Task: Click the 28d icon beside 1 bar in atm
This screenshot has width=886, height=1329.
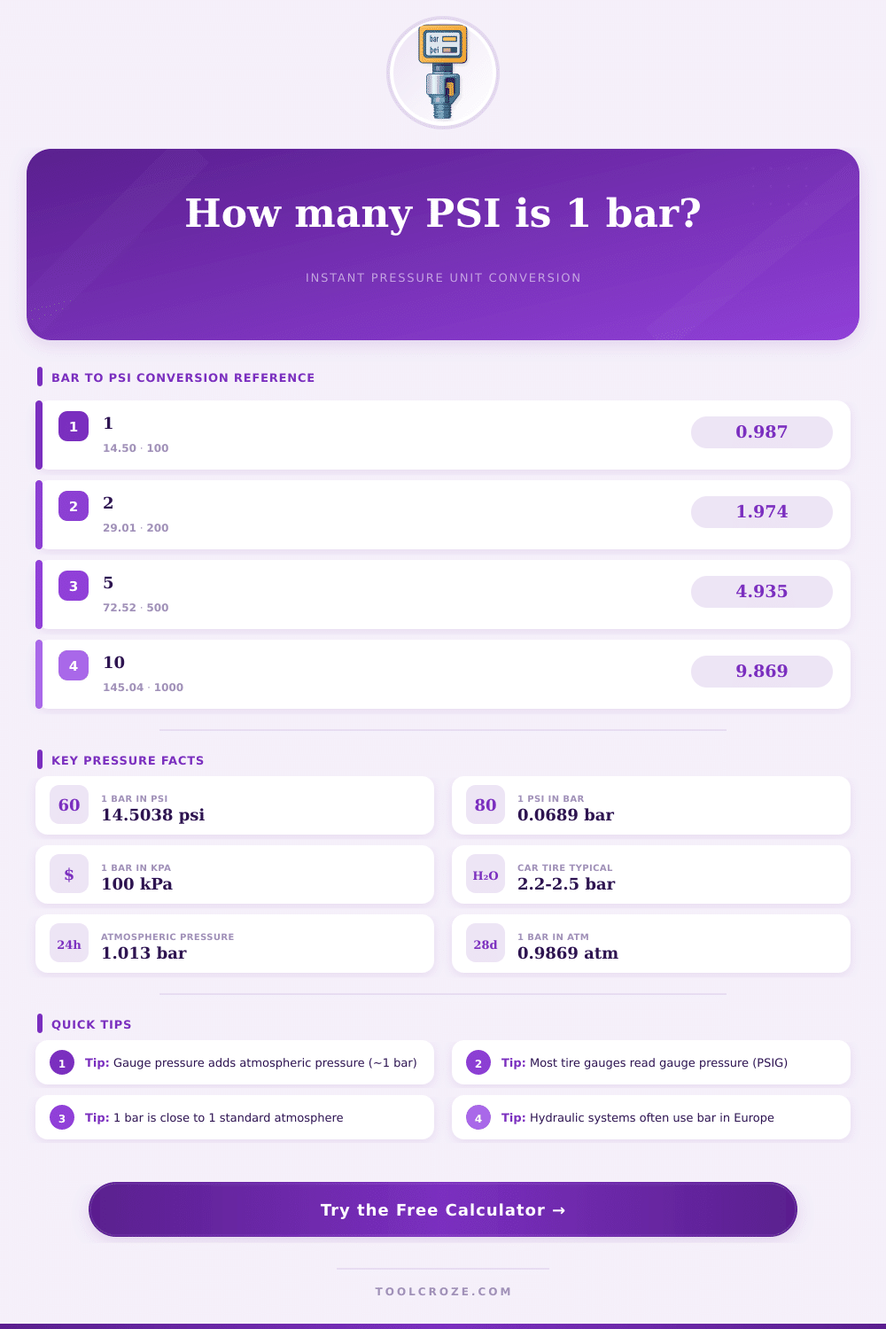Action: point(486,944)
